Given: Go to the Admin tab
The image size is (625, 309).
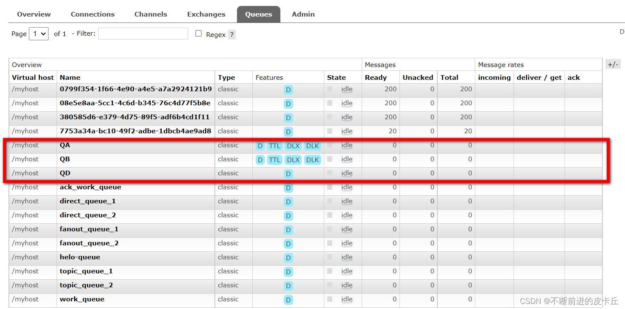Looking at the screenshot, I should click(x=303, y=14).
